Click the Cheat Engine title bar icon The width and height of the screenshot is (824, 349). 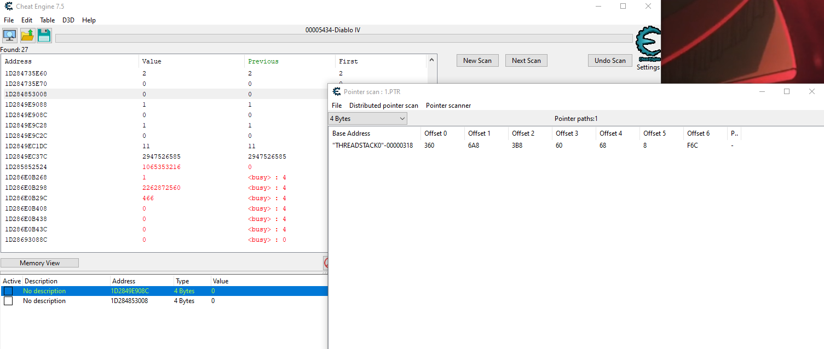point(8,7)
